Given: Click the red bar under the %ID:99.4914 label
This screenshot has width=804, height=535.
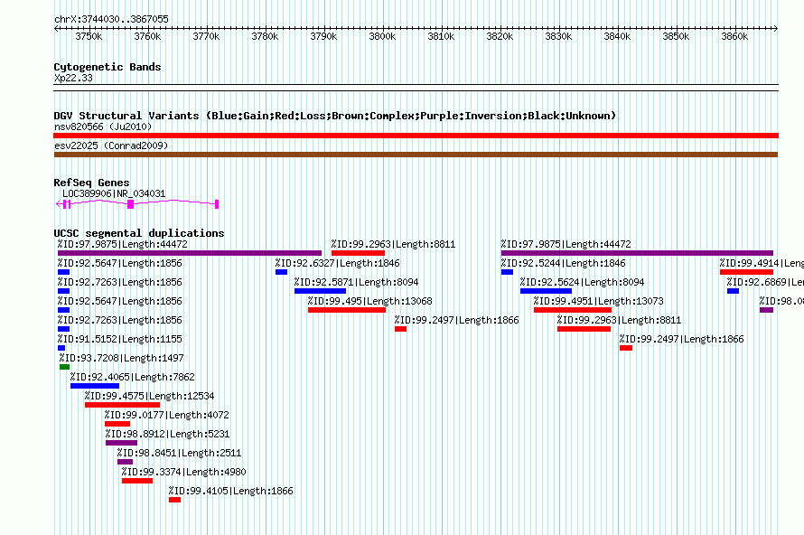Looking at the screenshot, I should click(x=746, y=272).
